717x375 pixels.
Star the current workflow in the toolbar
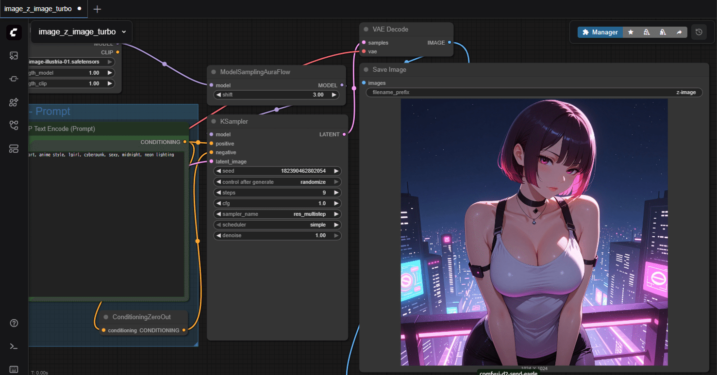[631, 32]
